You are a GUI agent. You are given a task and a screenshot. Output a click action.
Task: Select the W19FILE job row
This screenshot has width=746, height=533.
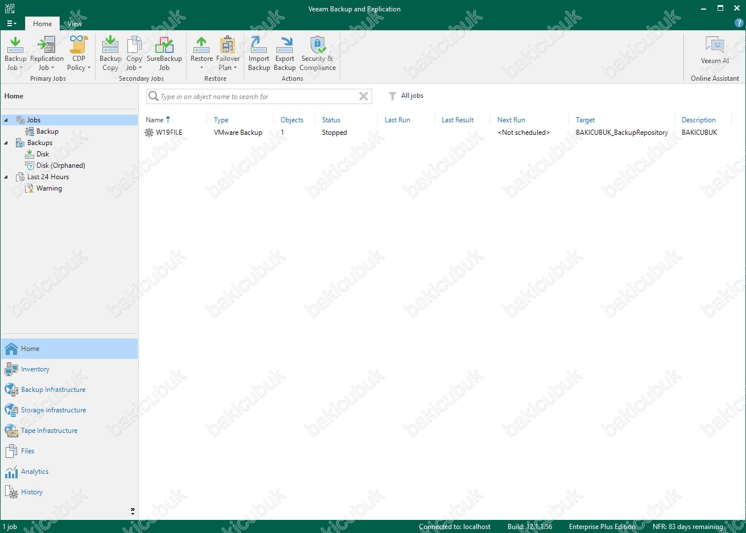(169, 133)
